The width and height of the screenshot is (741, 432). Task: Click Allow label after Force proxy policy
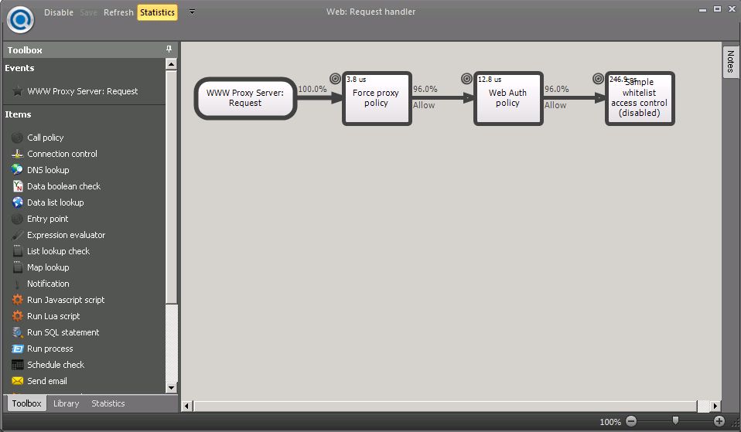coord(424,105)
